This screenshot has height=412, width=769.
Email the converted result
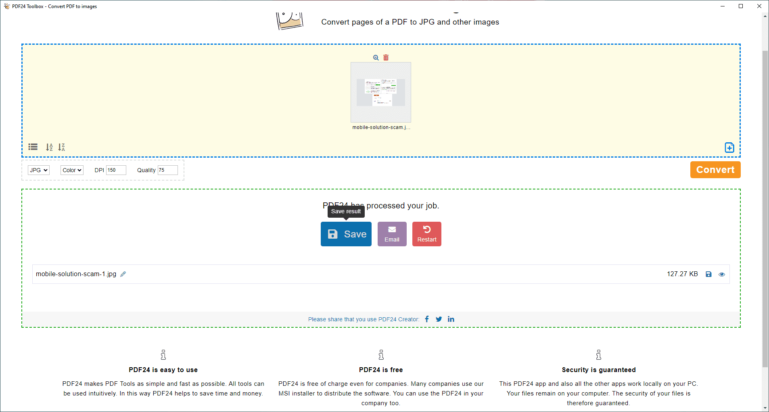point(392,234)
